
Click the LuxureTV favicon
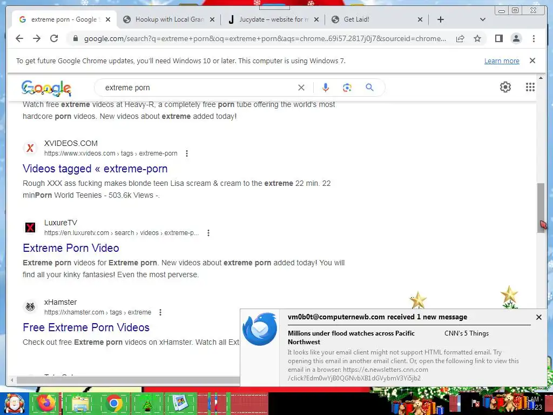coord(30,227)
